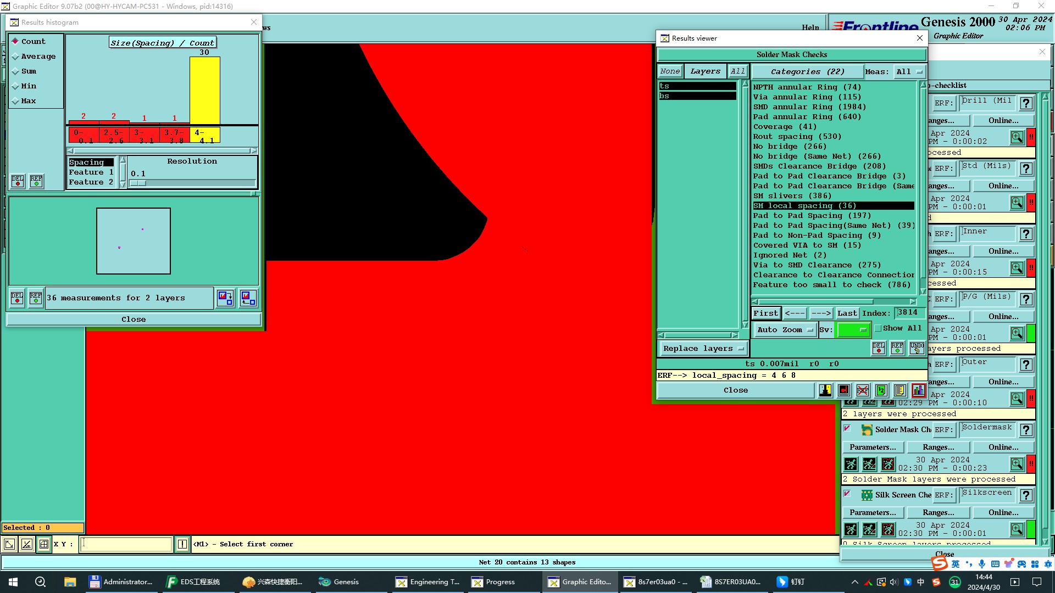
Task: Click the green Sv color selector
Action: [852, 330]
